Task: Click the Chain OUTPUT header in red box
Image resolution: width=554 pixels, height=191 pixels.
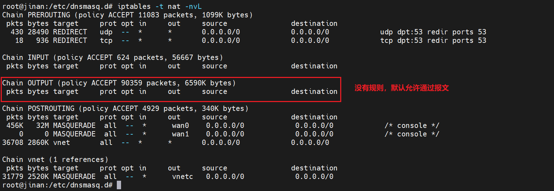Action: point(119,83)
